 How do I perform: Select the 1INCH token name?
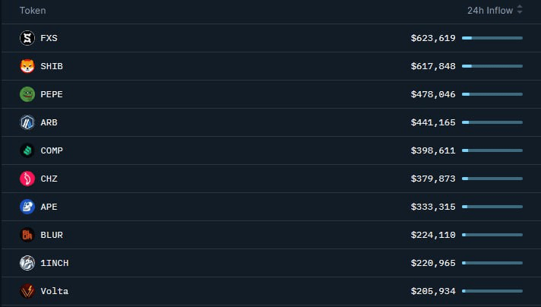coord(55,263)
